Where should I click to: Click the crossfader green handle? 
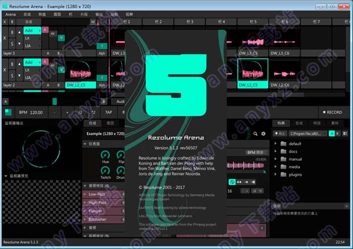[55, 102]
